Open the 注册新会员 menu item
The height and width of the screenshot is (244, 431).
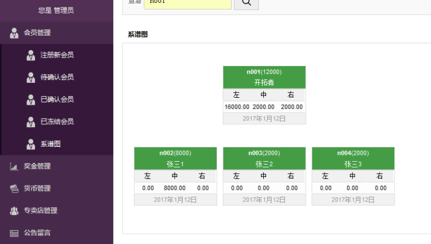pos(57,55)
